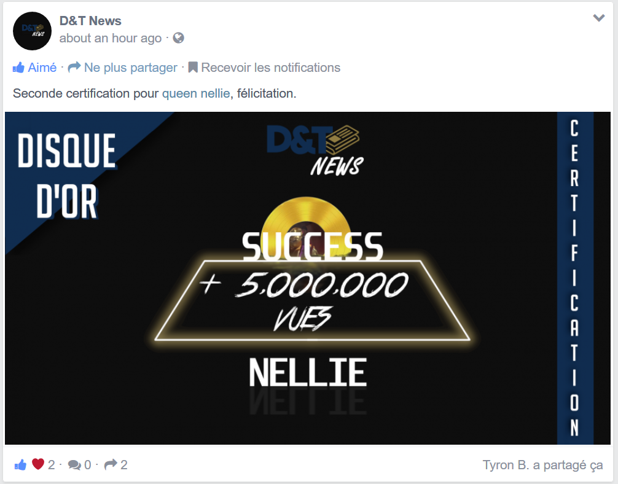View the reactions count of 2
The image size is (618, 484).
tap(51, 465)
